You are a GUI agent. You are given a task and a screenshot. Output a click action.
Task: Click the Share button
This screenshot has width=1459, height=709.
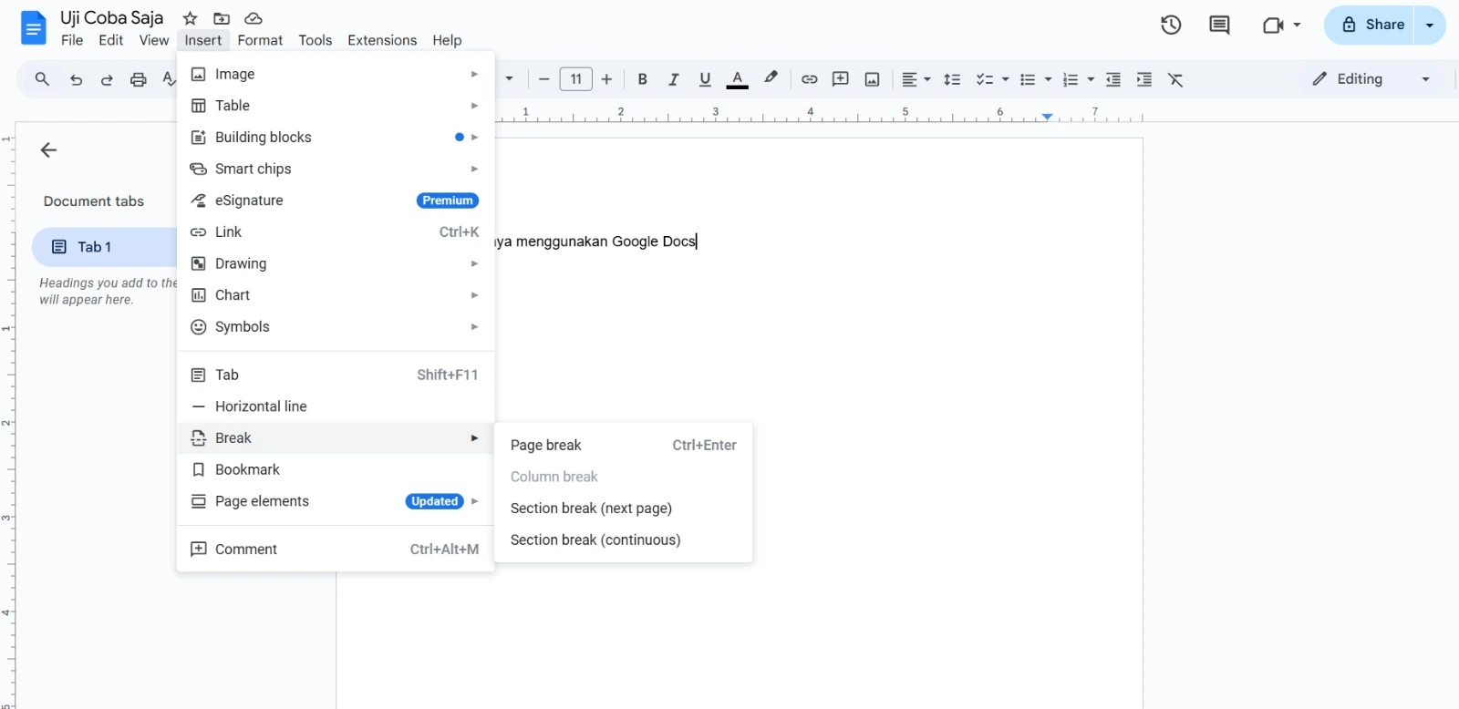[1372, 26]
